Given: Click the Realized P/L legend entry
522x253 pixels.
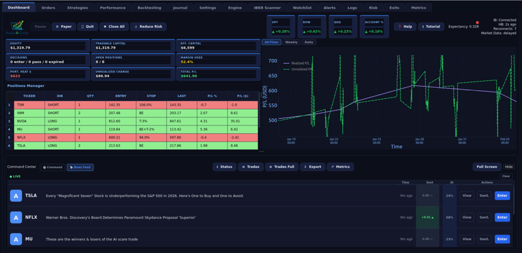Looking at the screenshot, I should coord(297,63).
